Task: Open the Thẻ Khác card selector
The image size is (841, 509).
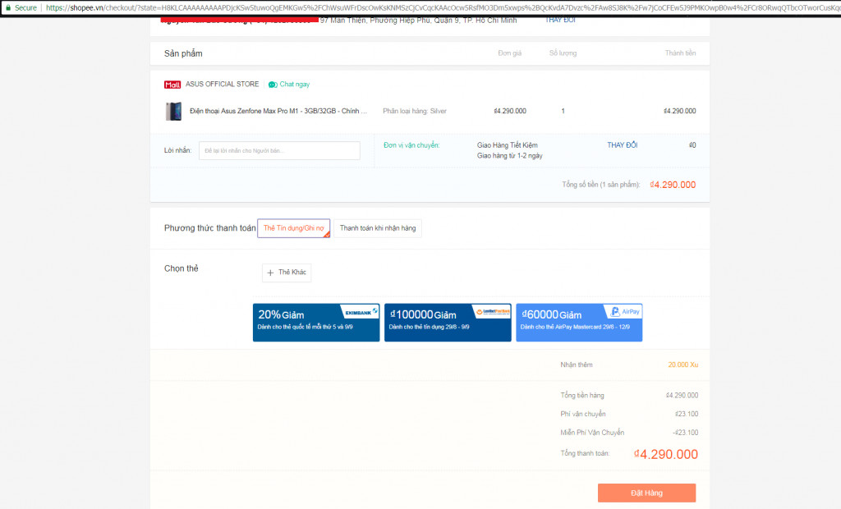Action: [286, 273]
